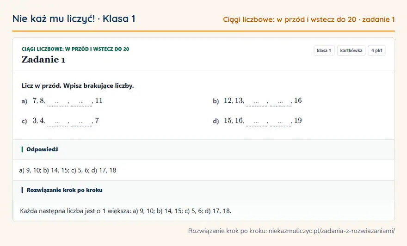
Task: Click the '4 pkt' points badge
Action: point(376,50)
